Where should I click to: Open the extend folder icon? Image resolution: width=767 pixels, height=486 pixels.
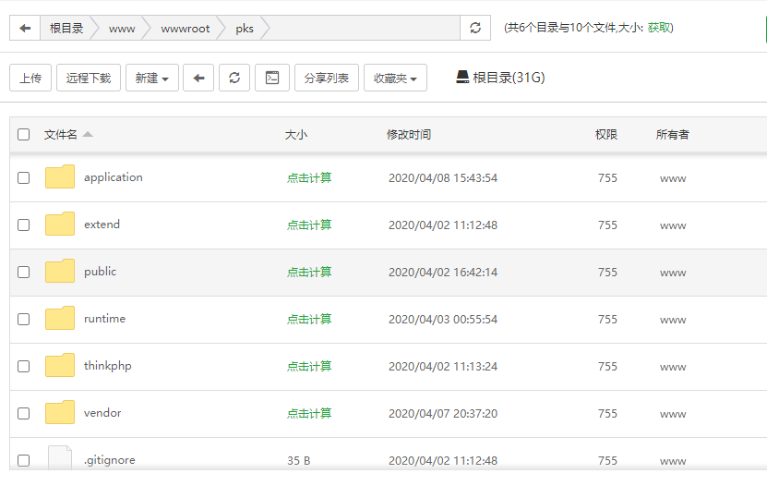click(x=60, y=224)
